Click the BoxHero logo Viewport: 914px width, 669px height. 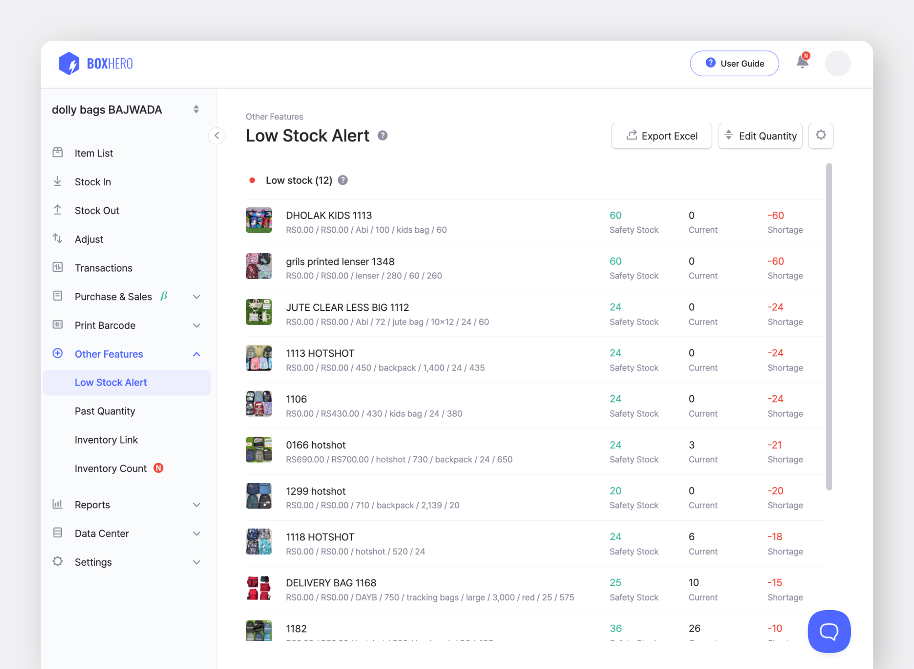coord(96,63)
